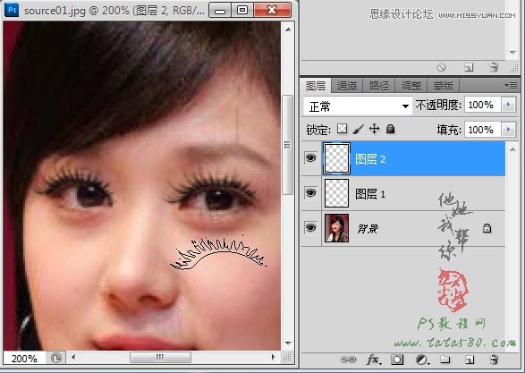The width and height of the screenshot is (525, 373).
Task: Toggle lock all padlock icon
Action: tap(390, 129)
